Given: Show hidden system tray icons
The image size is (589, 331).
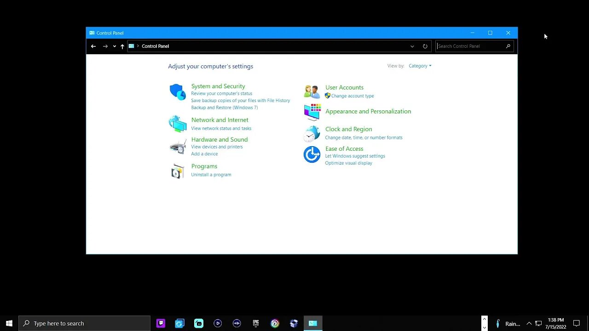Looking at the screenshot, I should point(529,323).
